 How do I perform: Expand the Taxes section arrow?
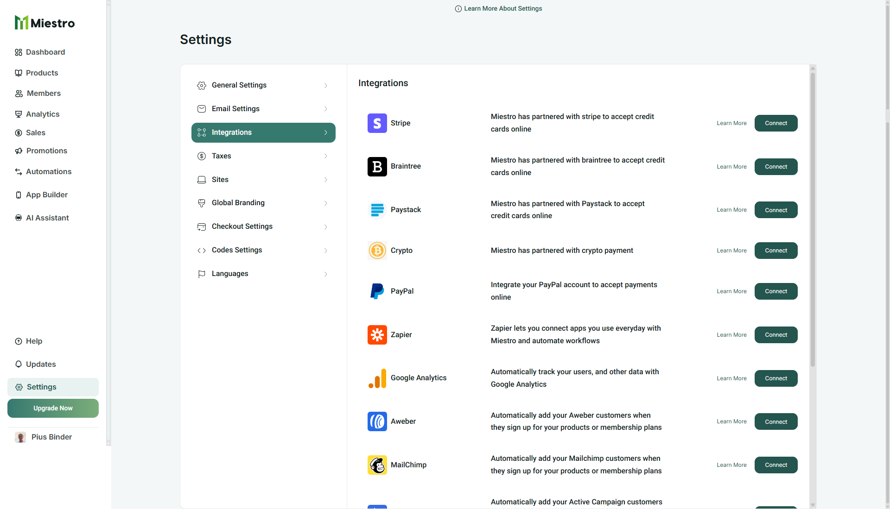tap(326, 156)
